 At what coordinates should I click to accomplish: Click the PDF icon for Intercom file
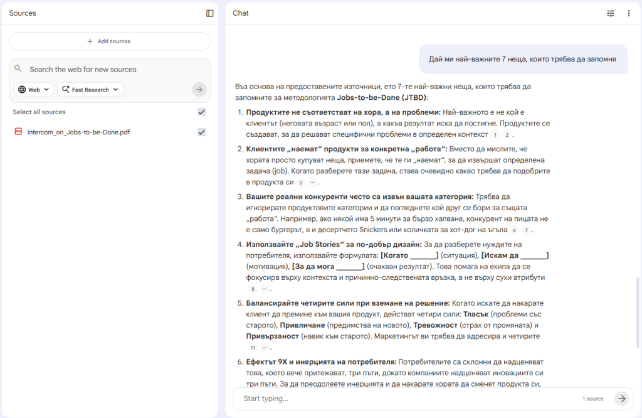click(18, 132)
